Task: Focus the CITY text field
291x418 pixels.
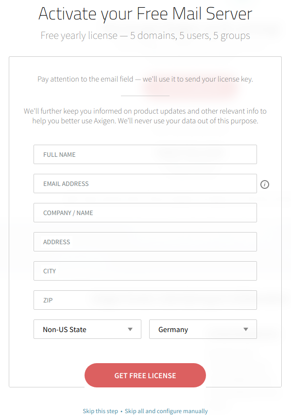Action: pyautogui.click(x=145, y=270)
